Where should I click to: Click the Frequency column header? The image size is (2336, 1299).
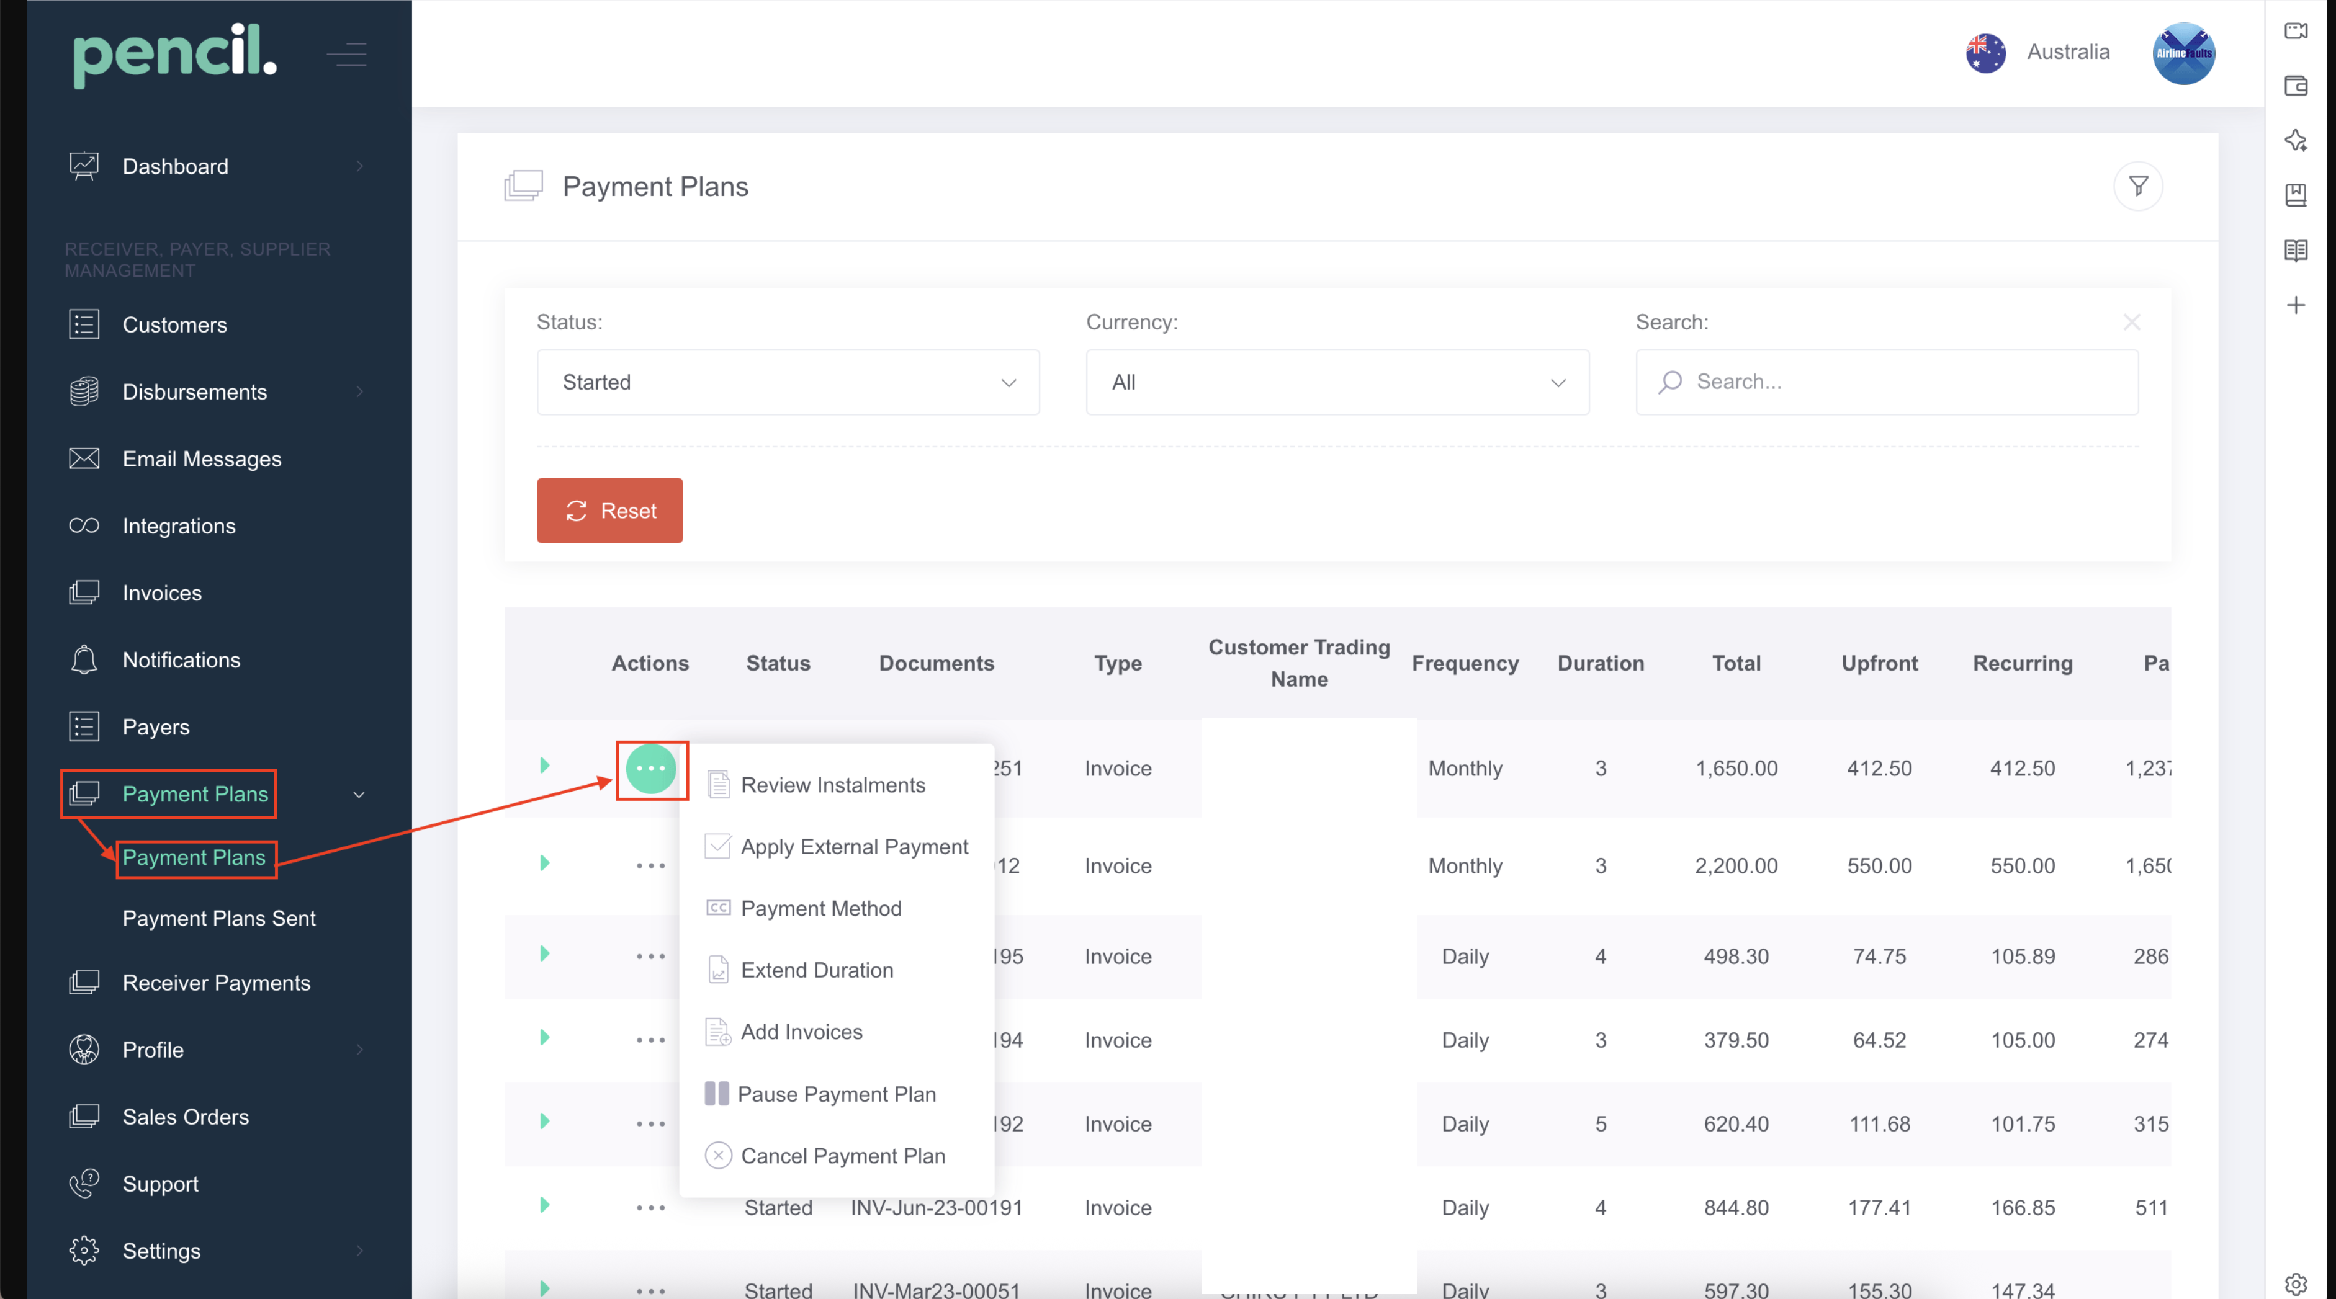click(1465, 664)
